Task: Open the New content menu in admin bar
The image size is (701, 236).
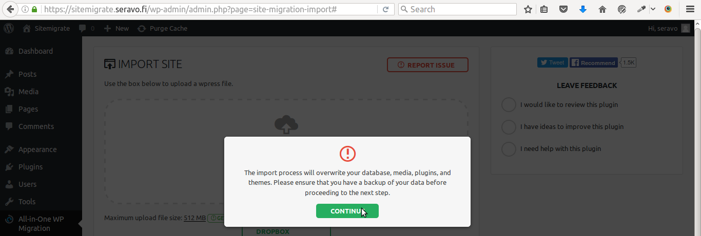Action: [x=116, y=29]
